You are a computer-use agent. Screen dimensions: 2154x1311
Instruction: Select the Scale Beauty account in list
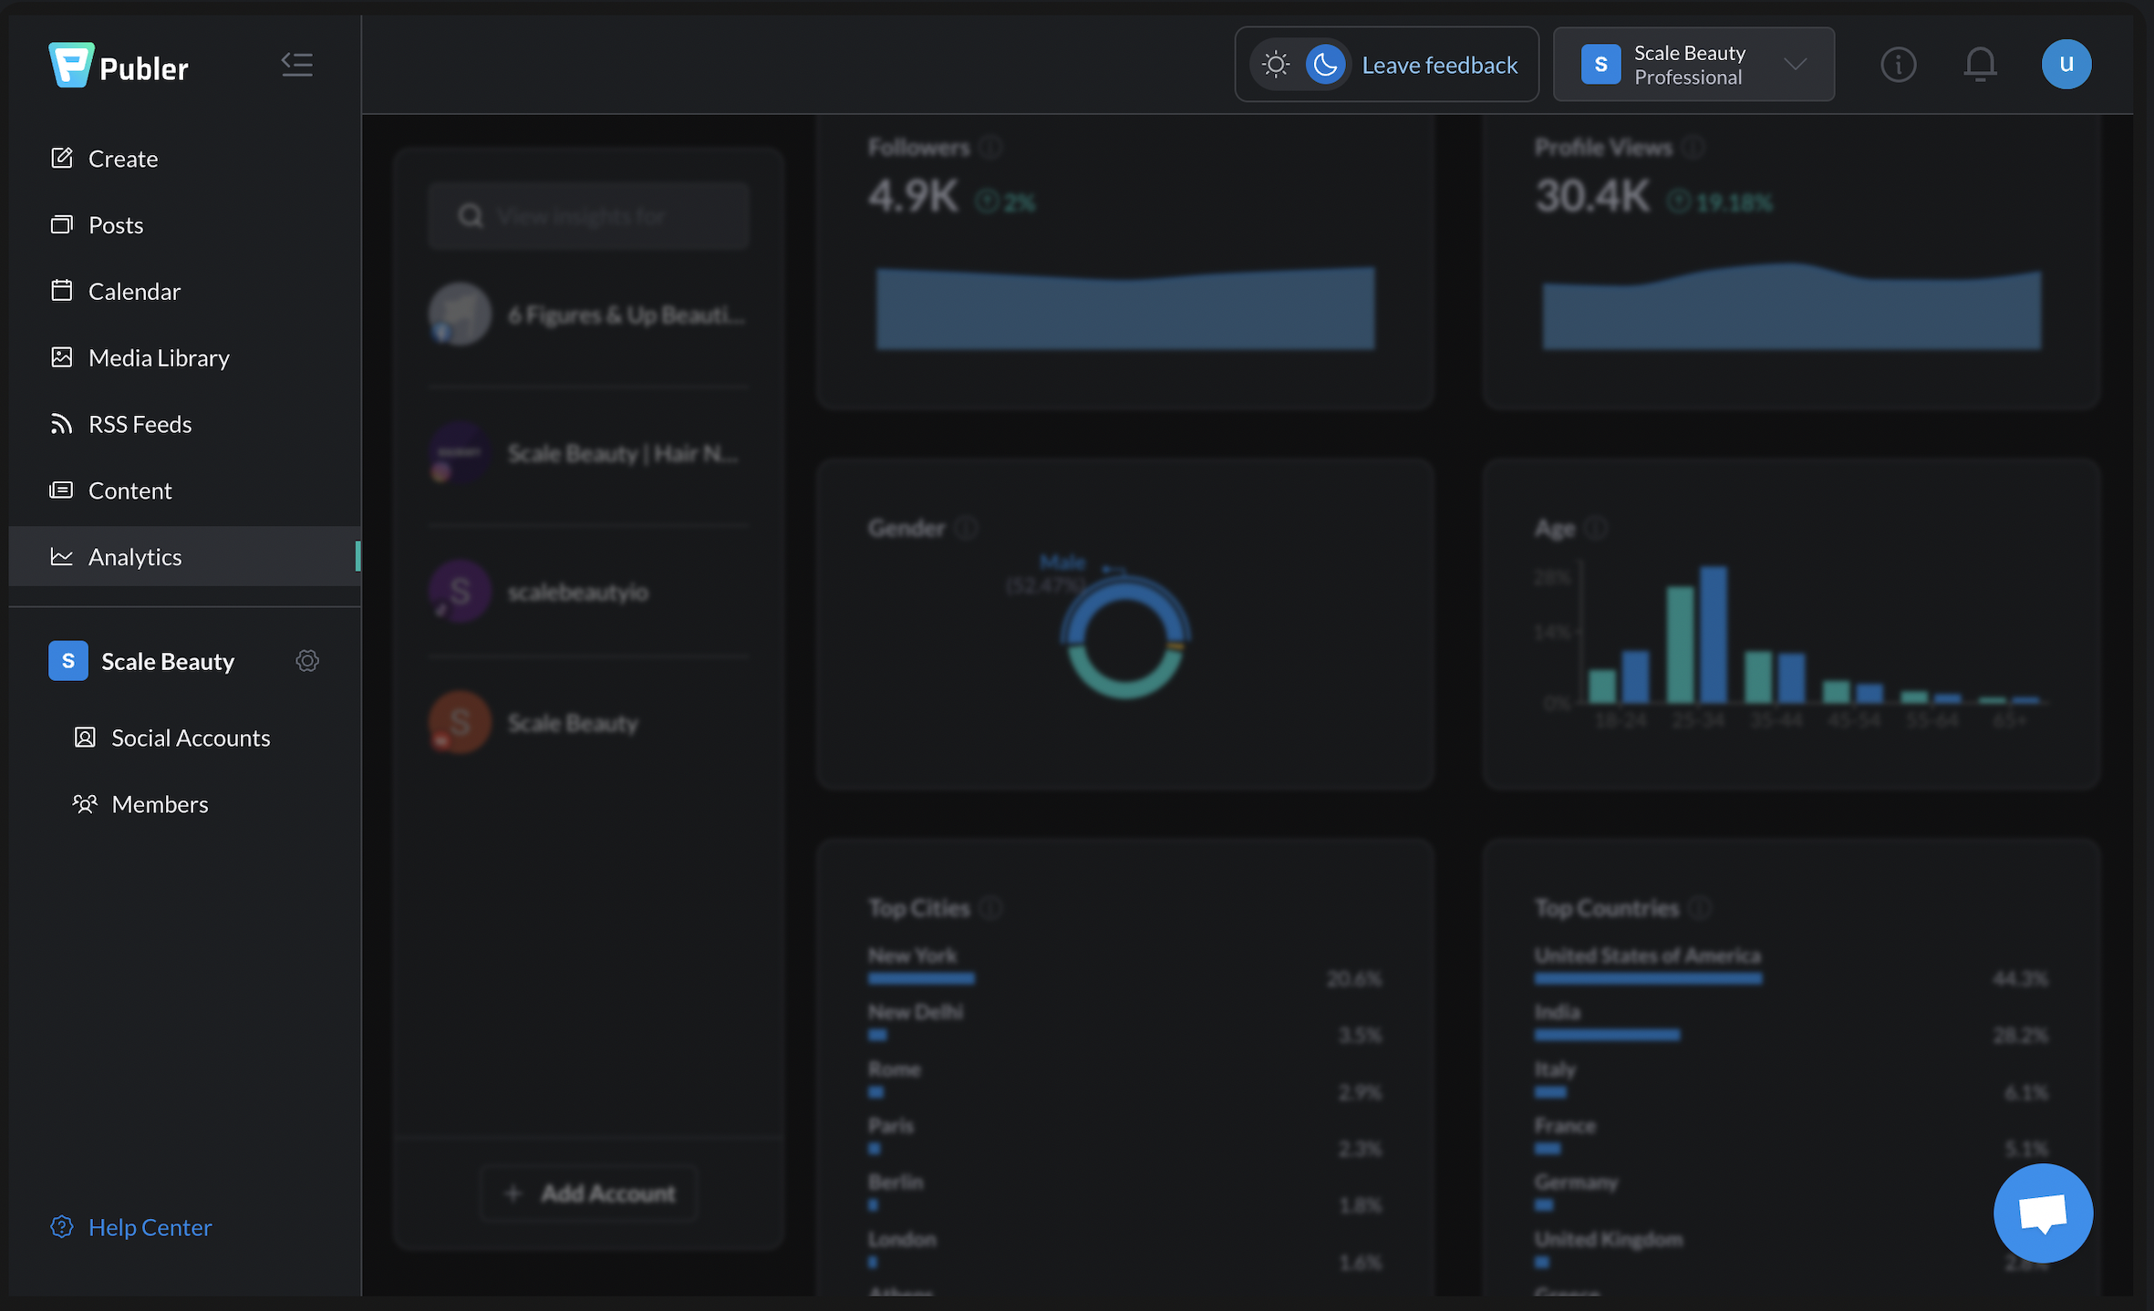(589, 722)
